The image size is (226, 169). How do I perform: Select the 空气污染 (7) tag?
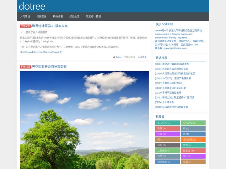point(193,123)
